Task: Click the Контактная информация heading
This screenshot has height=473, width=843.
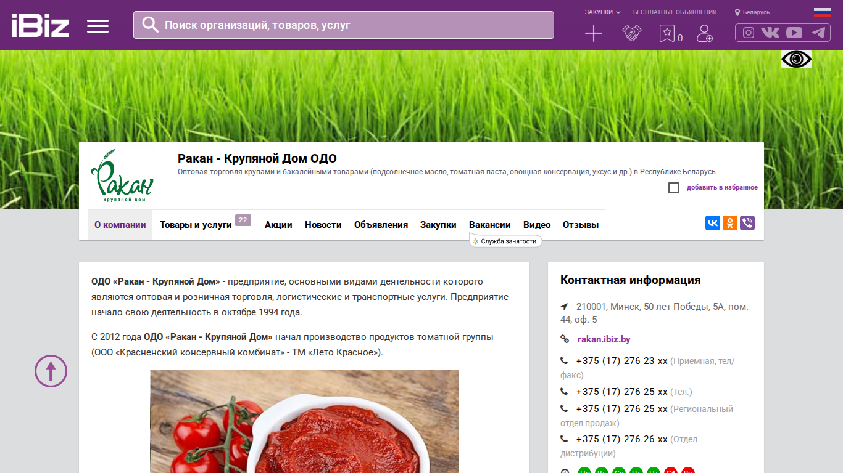Action: click(x=630, y=280)
